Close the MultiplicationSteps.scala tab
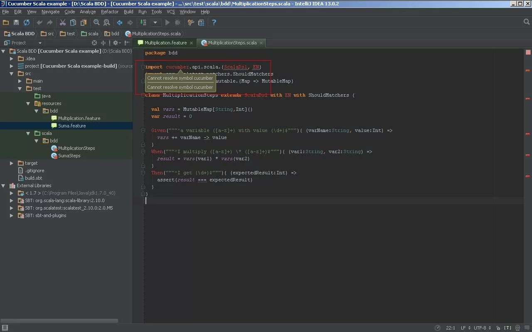Viewport: 532px width, 332px height. (261, 43)
